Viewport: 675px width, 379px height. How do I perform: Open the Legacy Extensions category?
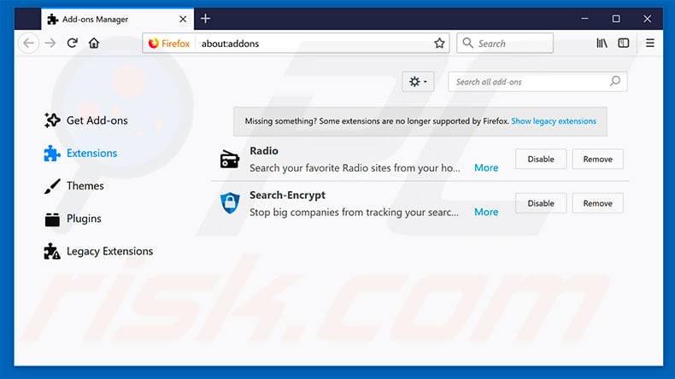(x=98, y=251)
